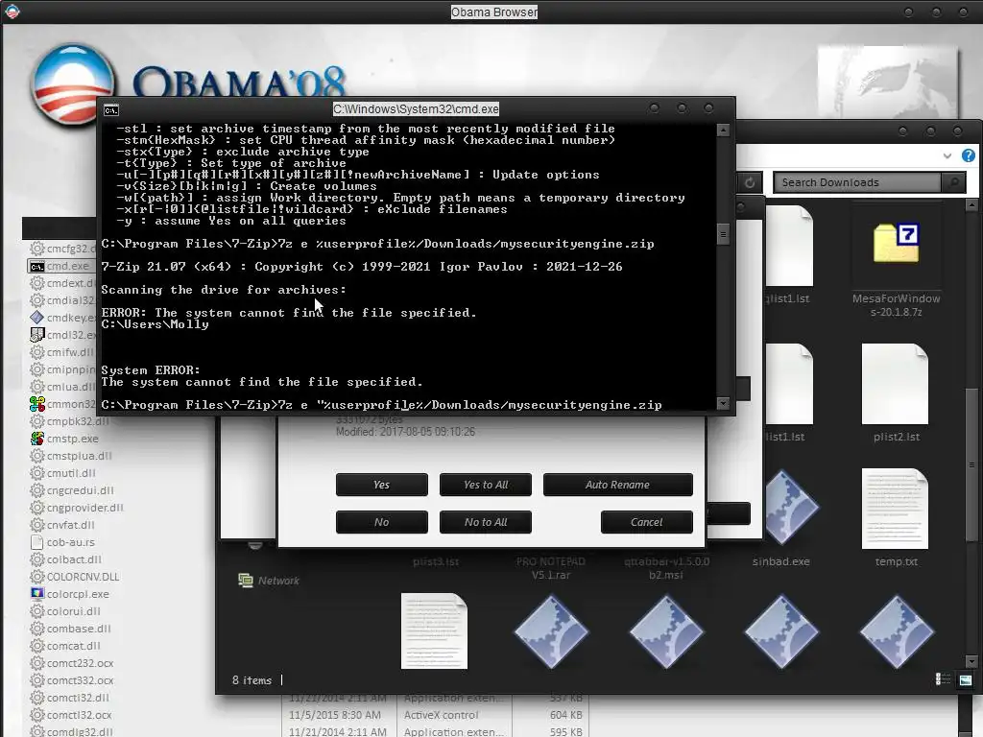Screen dimensions: 983x737
Task: Click the Obama Browser title bar icon
Action: tap(12, 12)
